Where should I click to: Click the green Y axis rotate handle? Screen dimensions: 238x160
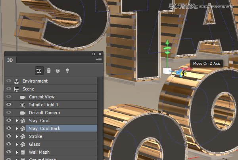pyautogui.click(x=167, y=48)
